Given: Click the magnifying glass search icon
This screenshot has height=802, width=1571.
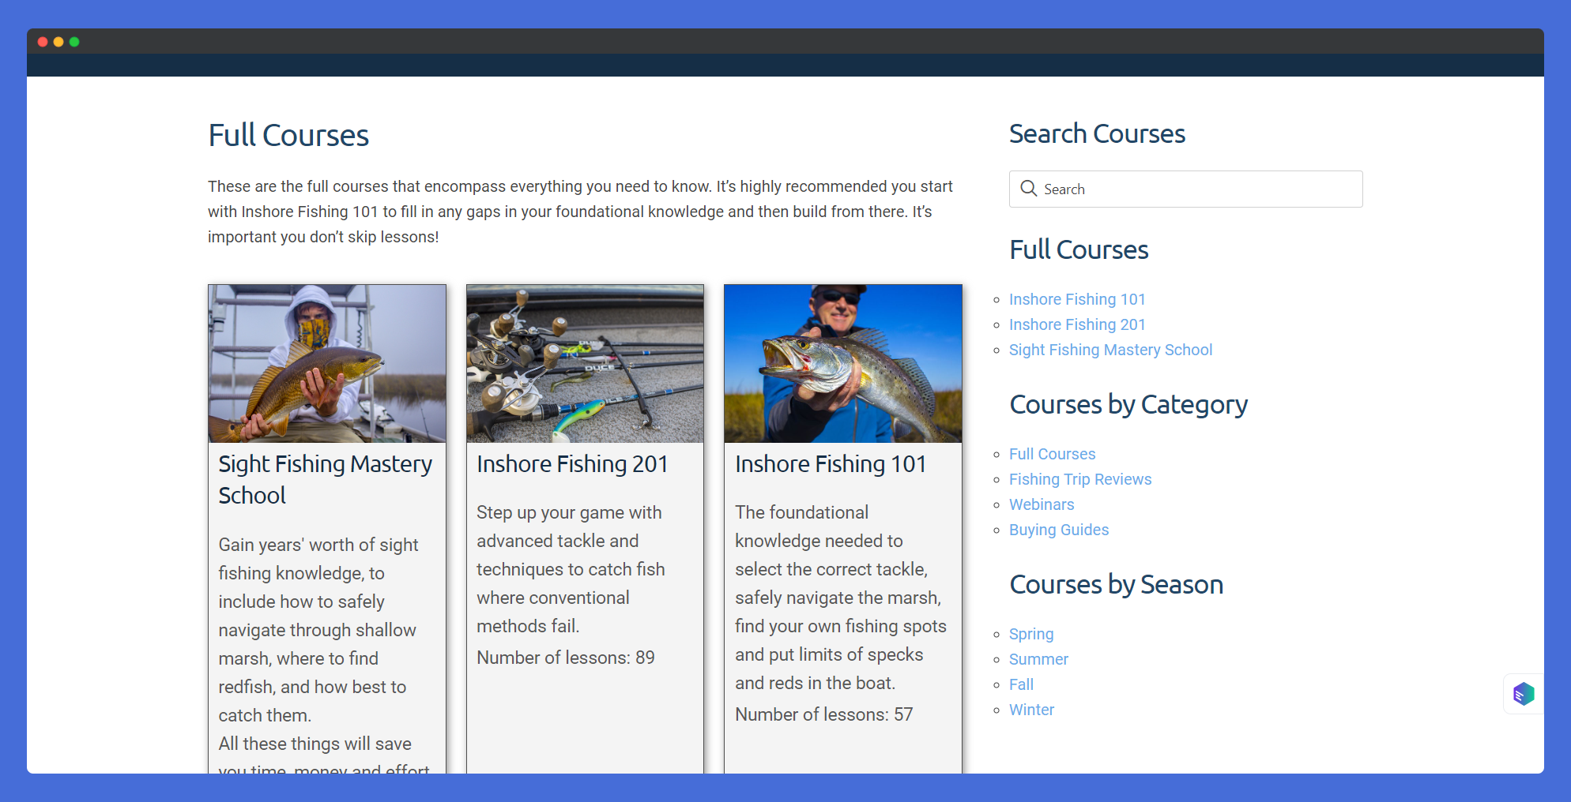Looking at the screenshot, I should [x=1028, y=189].
